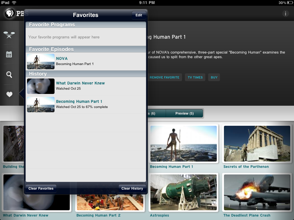Open Becoming Human Part 1 grid thumbnail

[183, 144]
